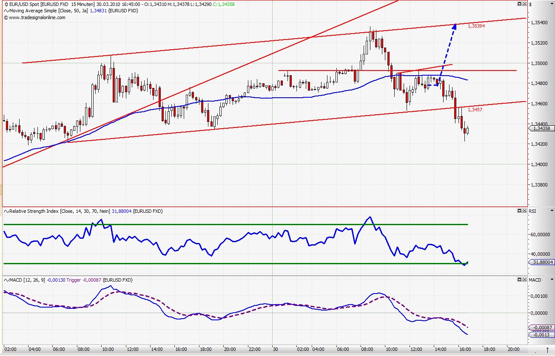Click the 02:00 time label at axis start
This screenshot has height=356, width=555.
pos(10,349)
